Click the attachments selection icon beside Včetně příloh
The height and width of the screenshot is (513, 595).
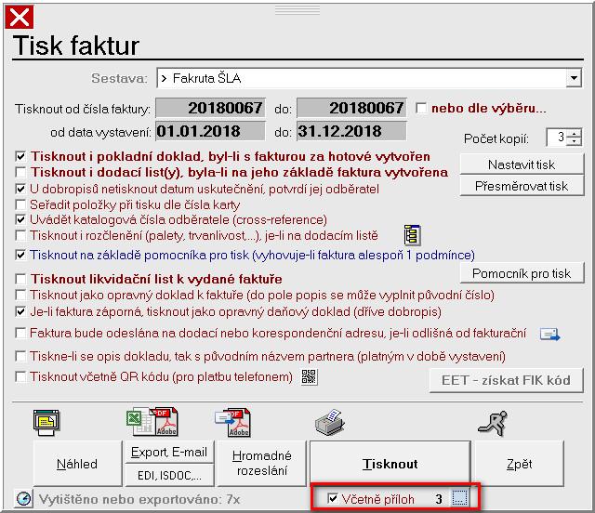[x=459, y=498]
